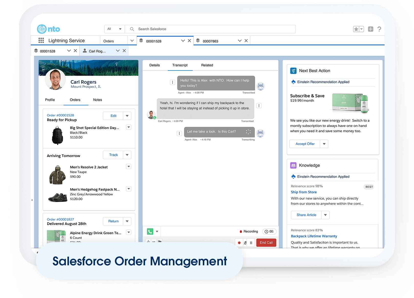Expand dropdown next to Edit button
Image resolution: width=414 pixels, height=298 pixels.
coord(127,116)
